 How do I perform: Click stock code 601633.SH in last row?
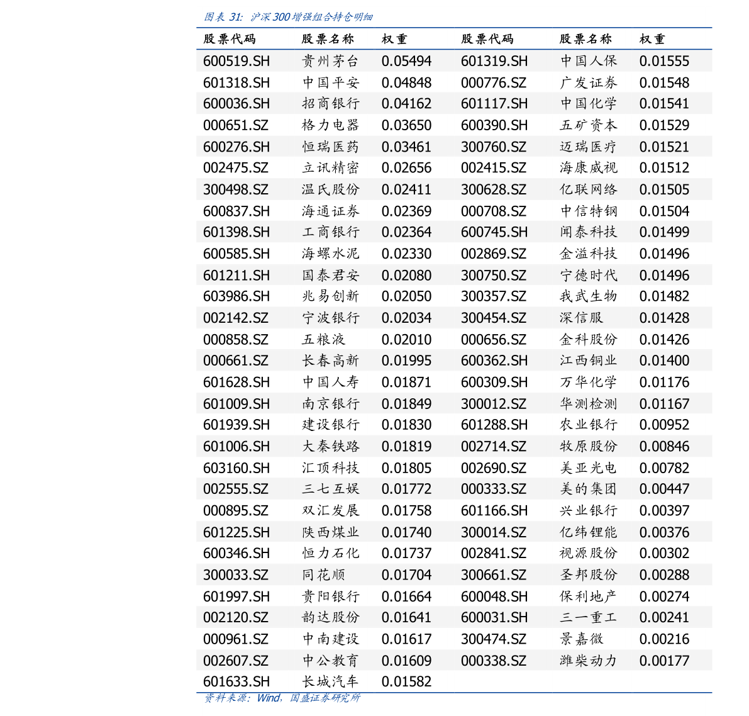tap(236, 681)
